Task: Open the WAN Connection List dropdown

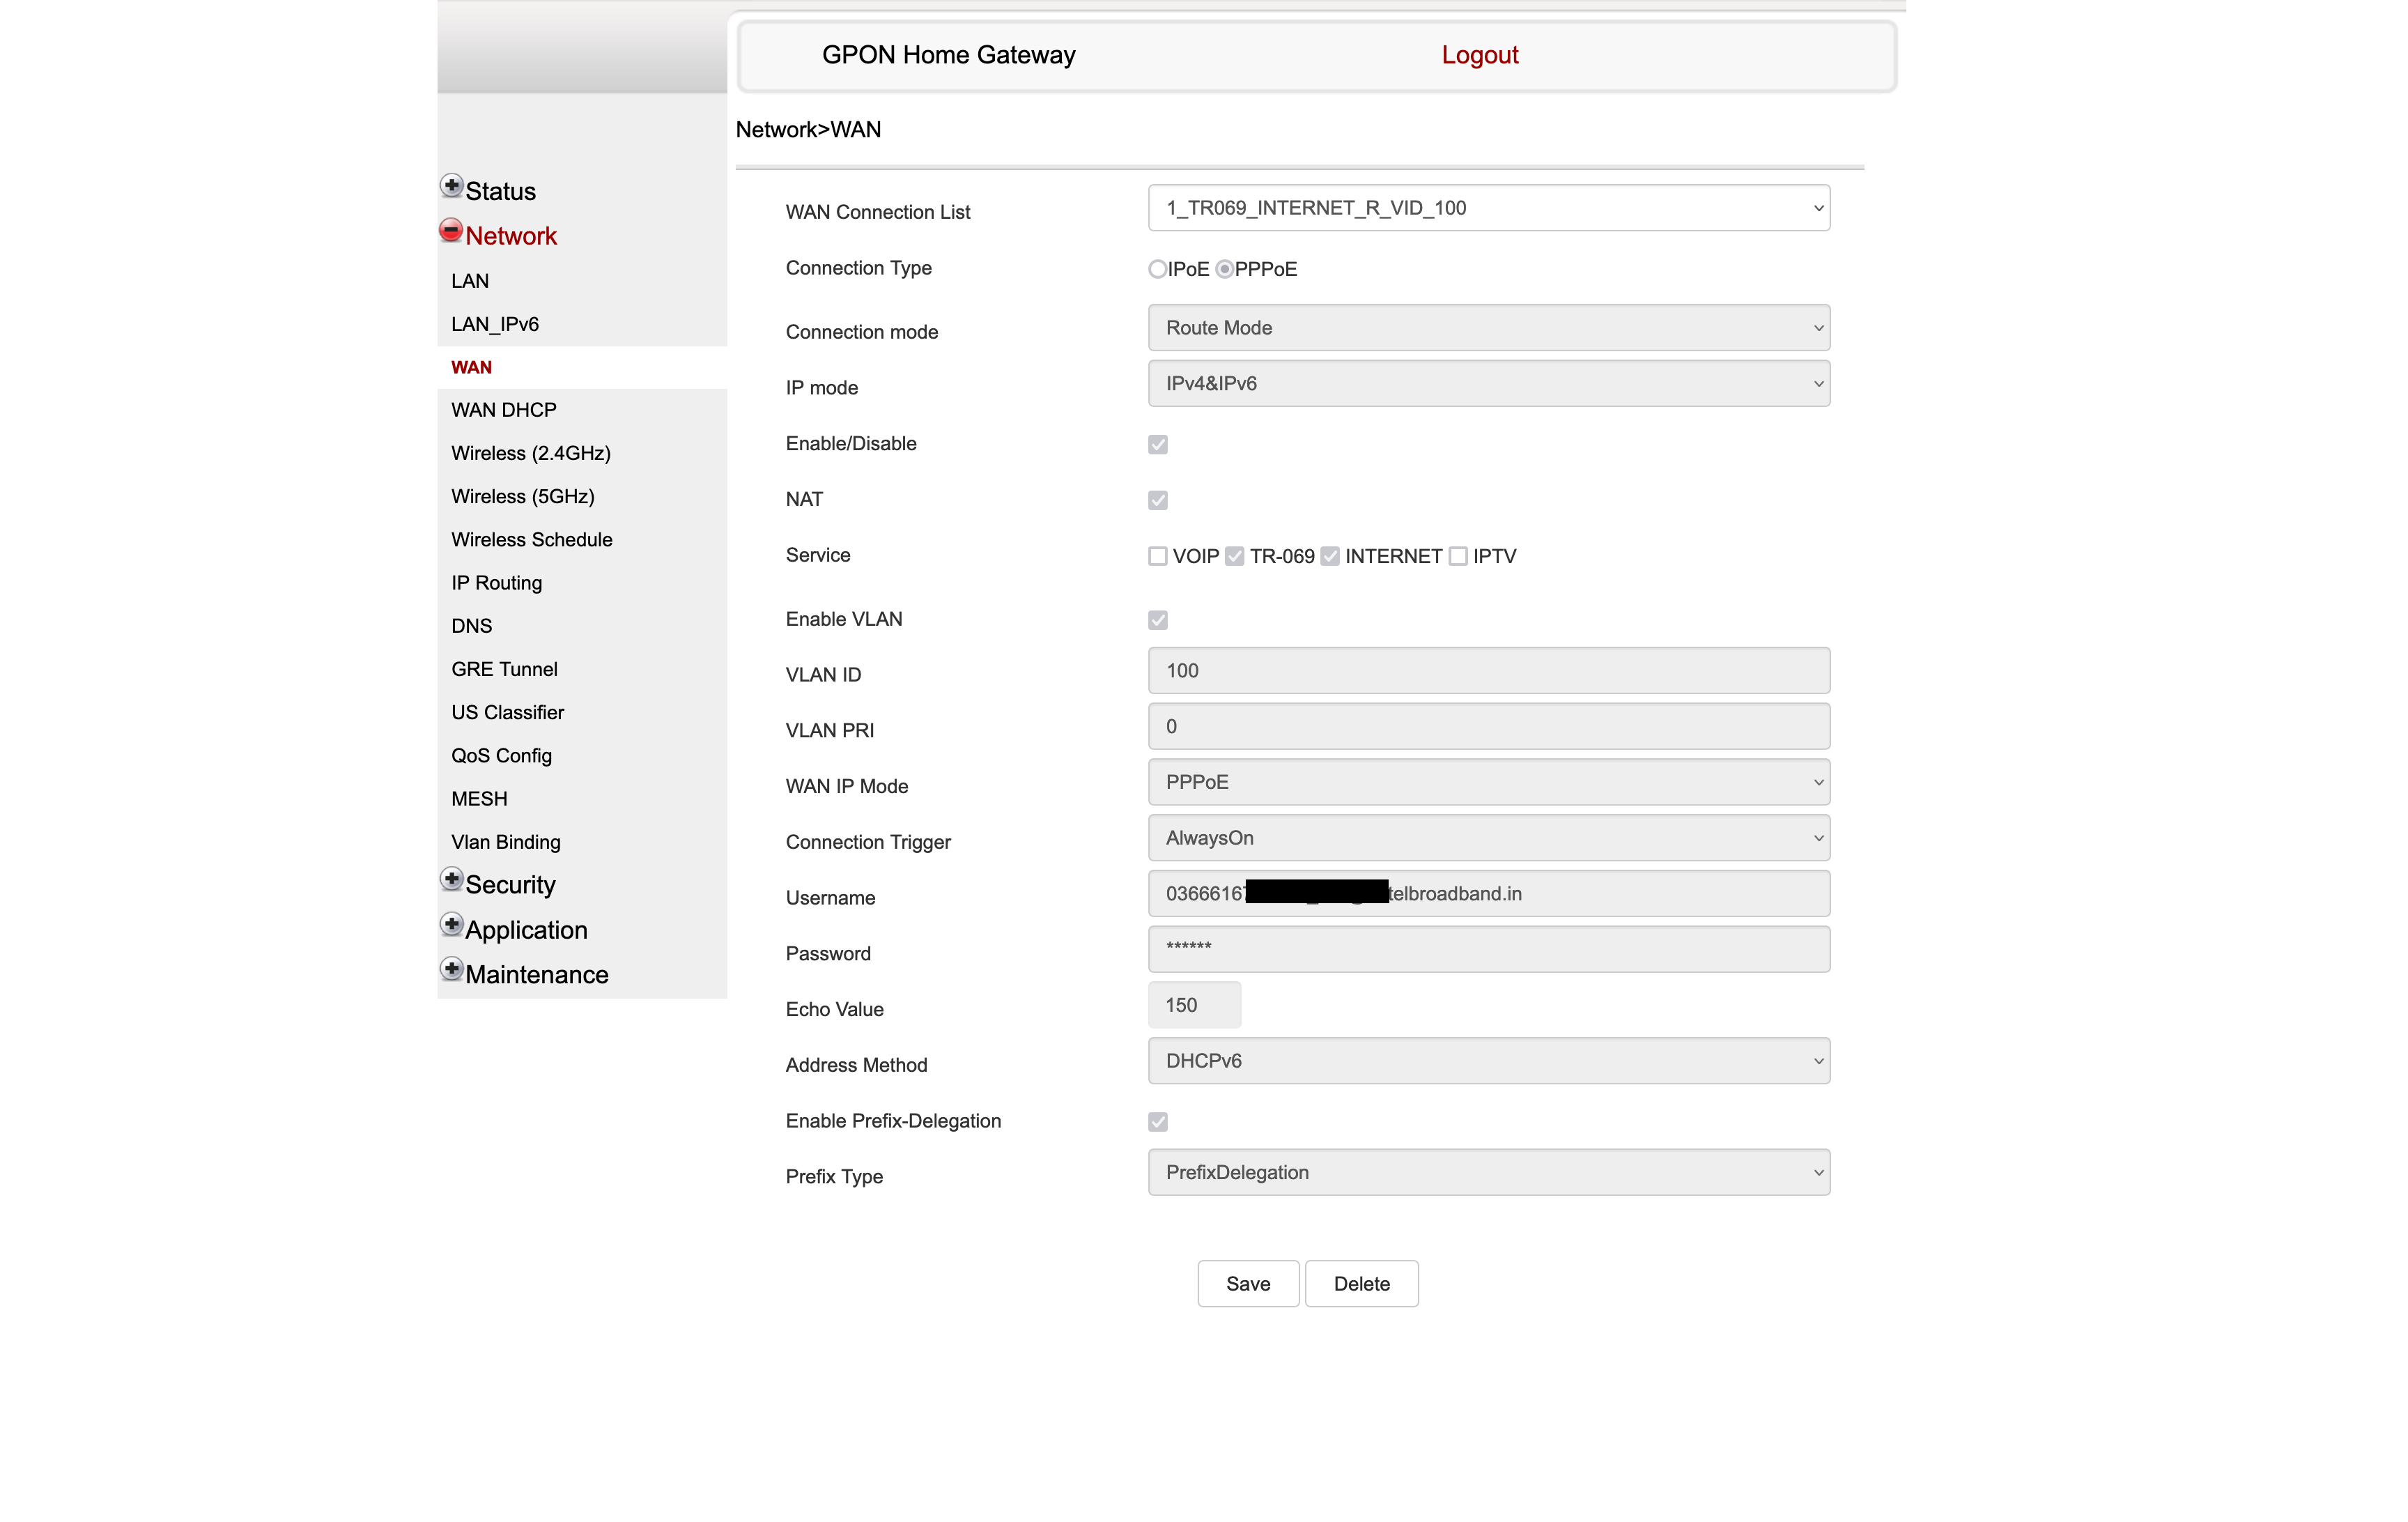Action: [x=1488, y=208]
